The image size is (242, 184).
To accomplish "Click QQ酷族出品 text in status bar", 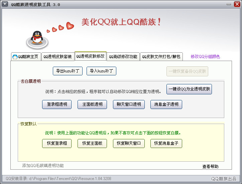I will point(224,179).
